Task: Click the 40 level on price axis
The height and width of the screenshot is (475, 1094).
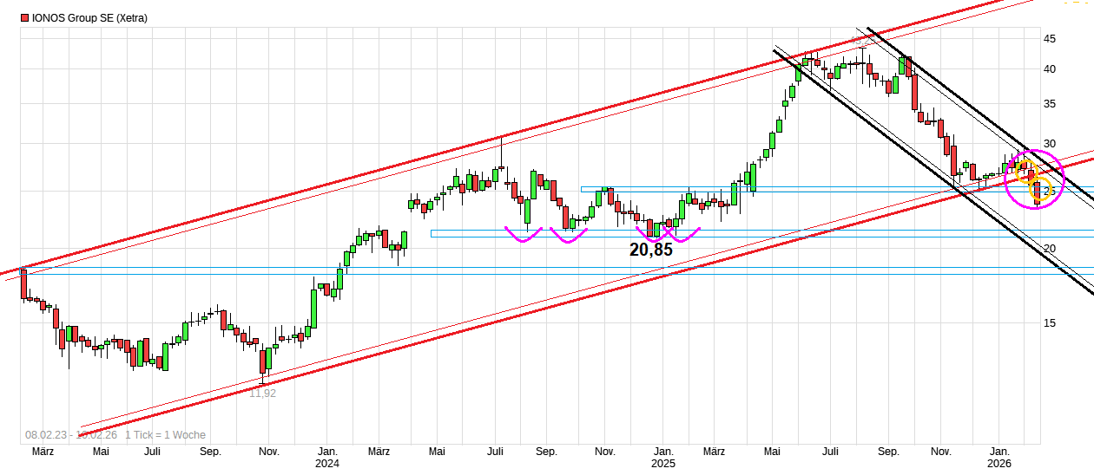Action: [x=1050, y=69]
